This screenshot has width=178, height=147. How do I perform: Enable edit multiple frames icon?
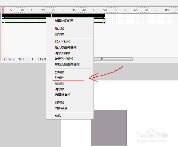pyautogui.click(x=19, y=59)
